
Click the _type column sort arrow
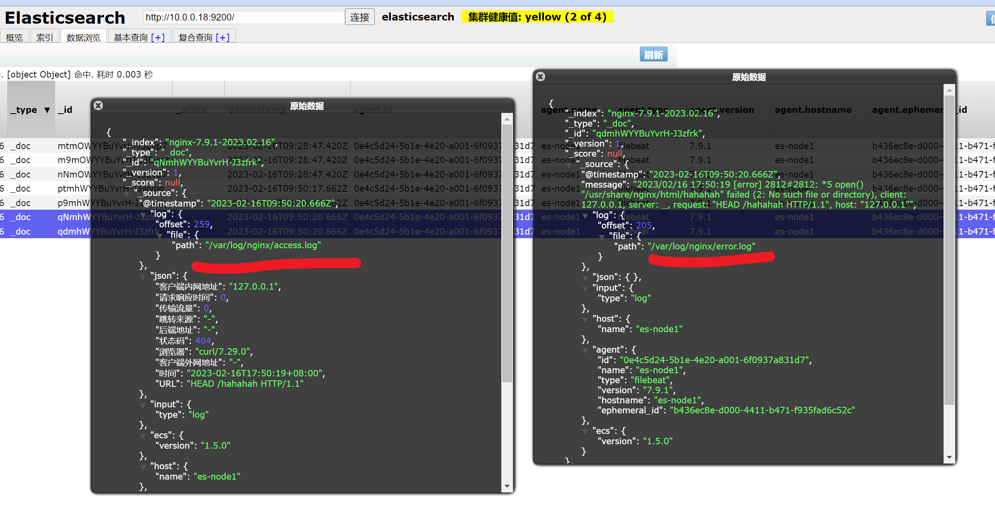point(47,110)
